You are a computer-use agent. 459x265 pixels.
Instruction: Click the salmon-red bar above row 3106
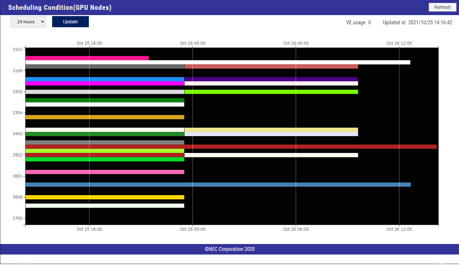(x=271, y=67)
